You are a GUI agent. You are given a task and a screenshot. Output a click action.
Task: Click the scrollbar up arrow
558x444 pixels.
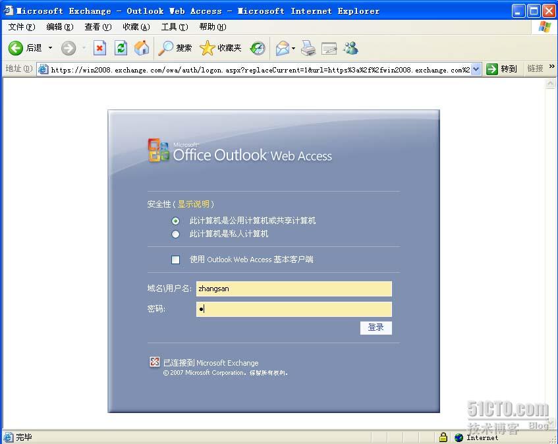point(550,84)
